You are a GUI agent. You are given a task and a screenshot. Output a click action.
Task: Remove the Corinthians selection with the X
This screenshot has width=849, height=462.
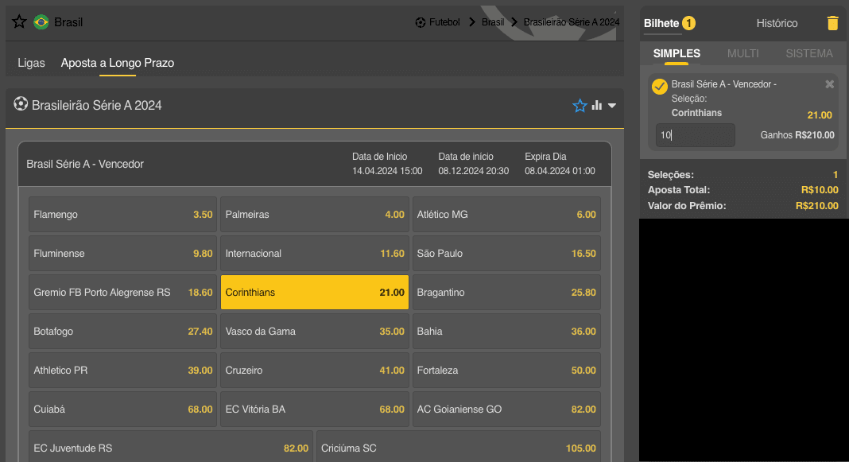pos(829,84)
